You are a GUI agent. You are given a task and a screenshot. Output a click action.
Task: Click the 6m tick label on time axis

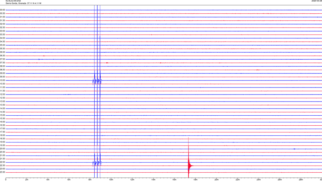(69, 180)
